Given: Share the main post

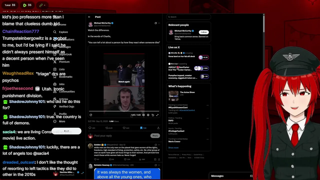Looking at the screenshot, I should [x=158, y=128].
